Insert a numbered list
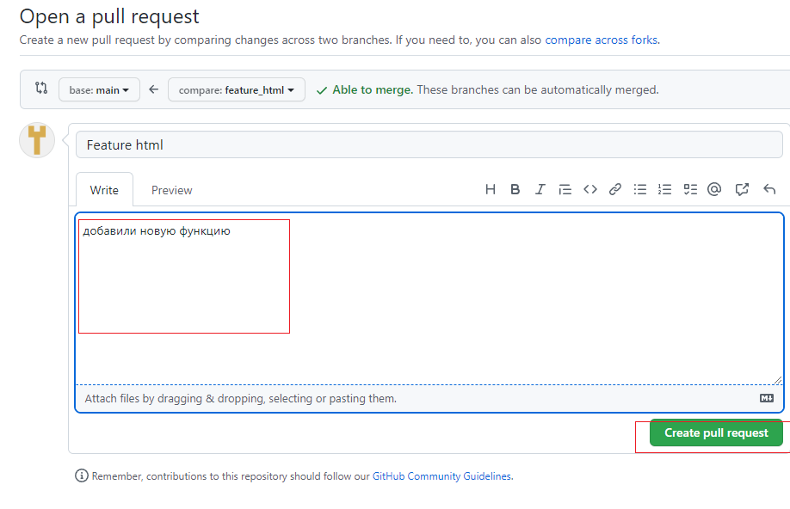 664,189
